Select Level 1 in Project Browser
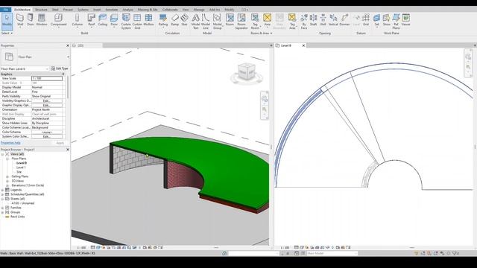The width and height of the screenshot is (477, 268). [21, 167]
